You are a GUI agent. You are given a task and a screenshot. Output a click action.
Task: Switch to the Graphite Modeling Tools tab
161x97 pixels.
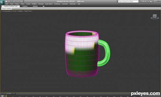click(11, 6)
